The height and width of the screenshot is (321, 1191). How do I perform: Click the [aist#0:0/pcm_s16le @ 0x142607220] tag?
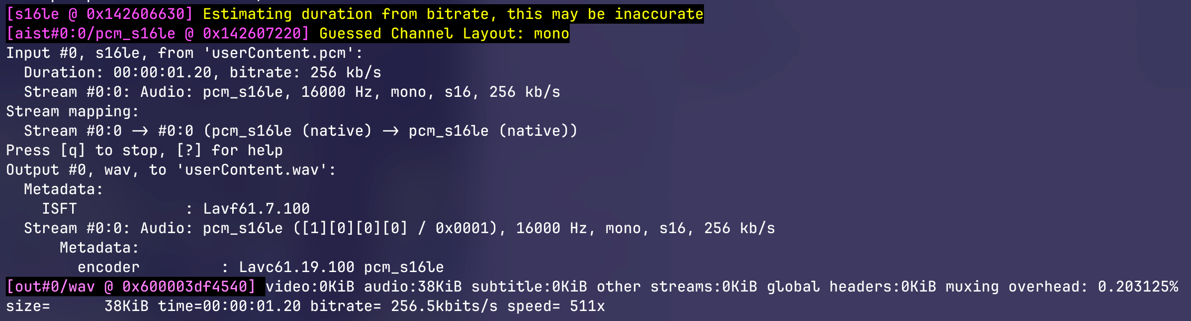pyautogui.click(x=157, y=34)
